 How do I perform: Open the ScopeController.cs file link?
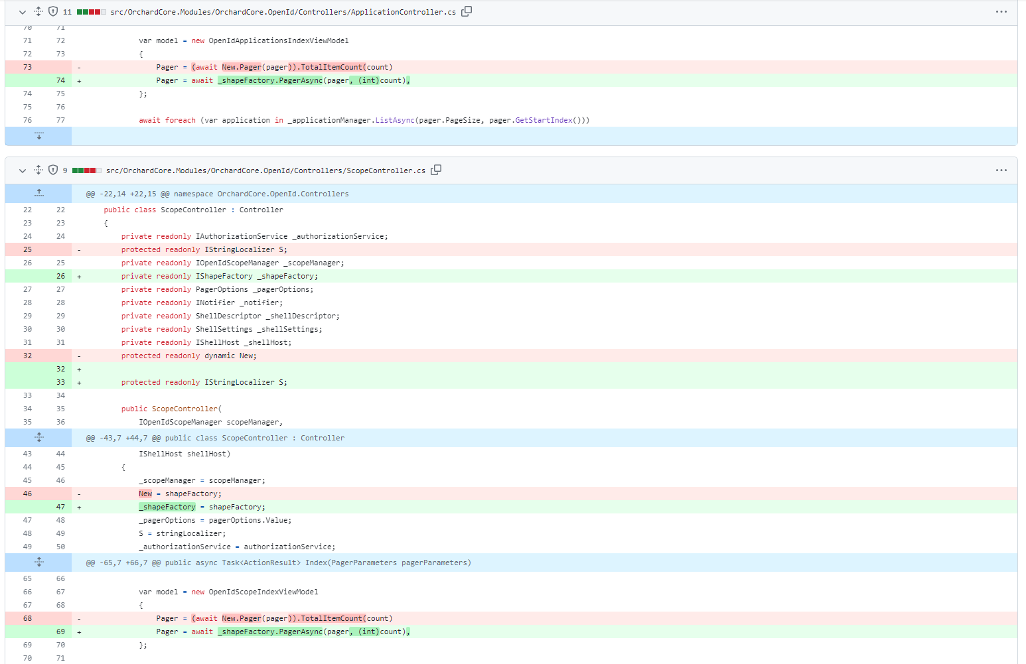click(265, 170)
